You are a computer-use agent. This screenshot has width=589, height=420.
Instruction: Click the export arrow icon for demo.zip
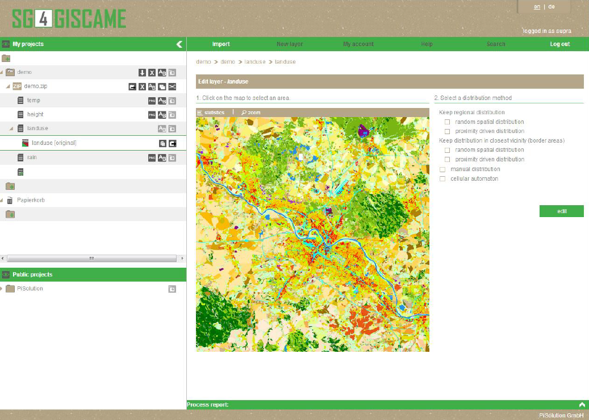click(x=132, y=87)
